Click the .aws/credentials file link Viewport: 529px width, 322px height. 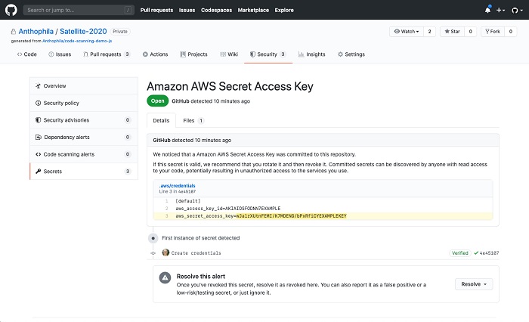coord(176,185)
